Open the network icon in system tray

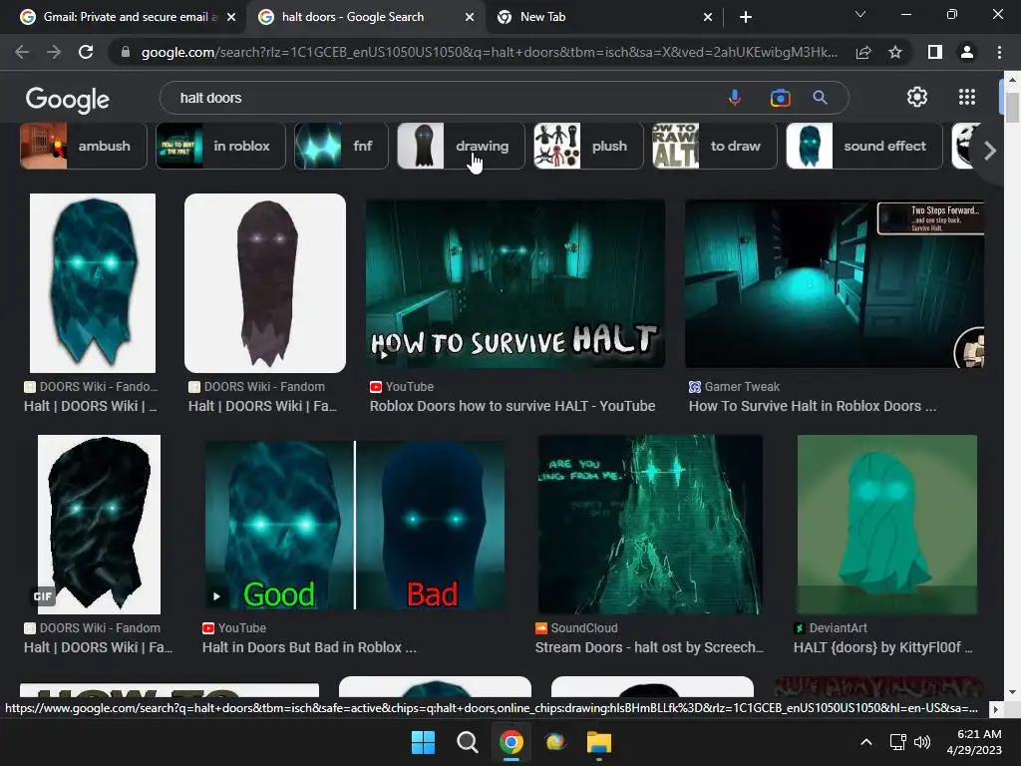click(x=898, y=742)
